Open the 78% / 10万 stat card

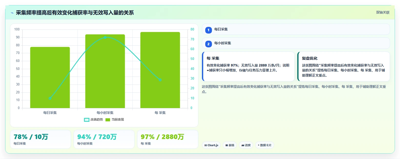pos(40,139)
